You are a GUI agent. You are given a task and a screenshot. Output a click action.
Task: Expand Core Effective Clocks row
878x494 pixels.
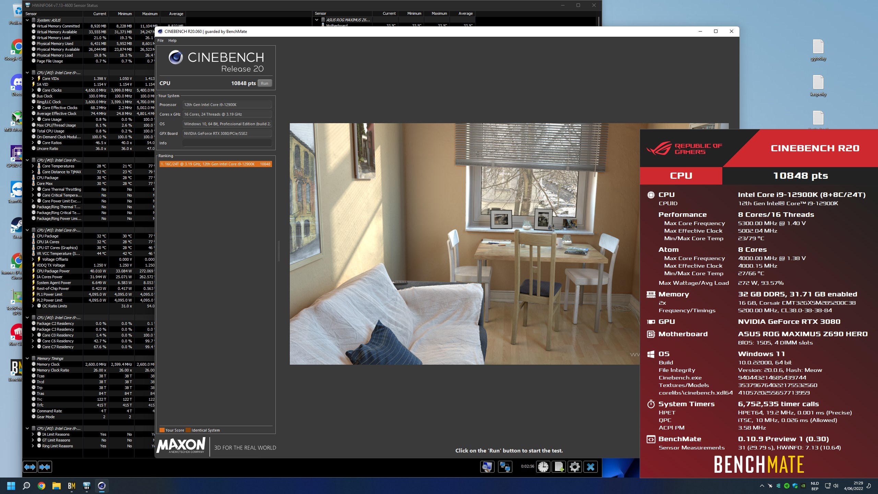pyautogui.click(x=33, y=108)
